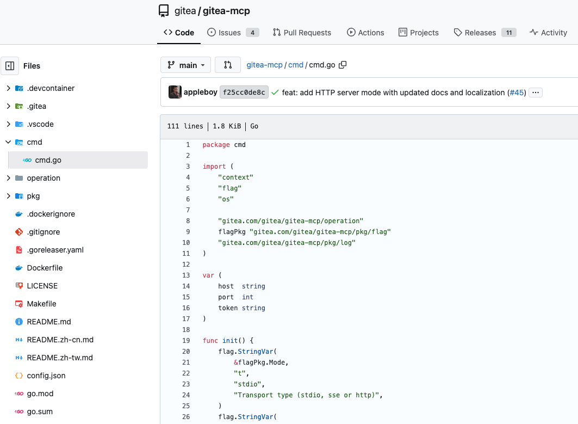Click the Docker icon beside .dockerignore
Image resolution: width=578 pixels, height=424 pixels.
click(x=19, y=214)
